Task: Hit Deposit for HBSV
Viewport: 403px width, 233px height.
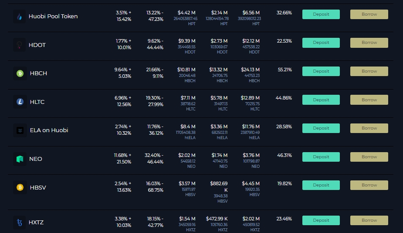Action: pos(321,185)
